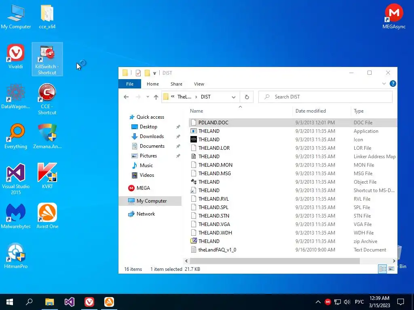Open Avast One taskbar icon
The width and height of the screenshot is (414, 310).
(x=109, y=302)
